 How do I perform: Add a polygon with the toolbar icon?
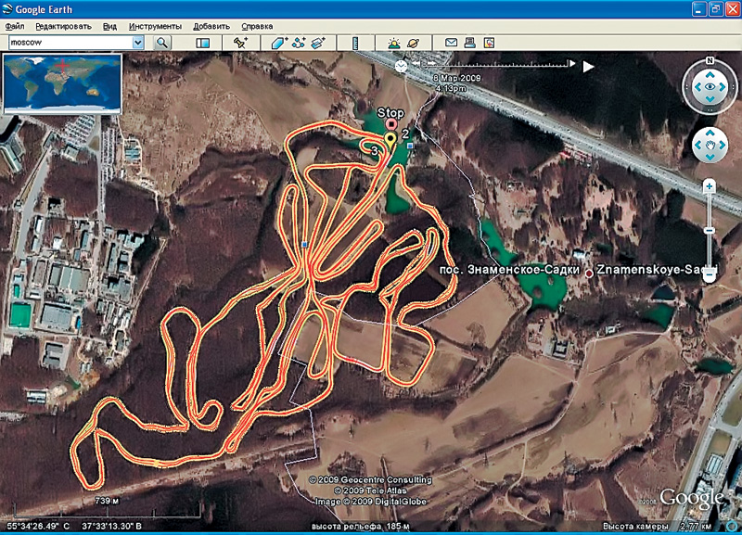(279, 43)
